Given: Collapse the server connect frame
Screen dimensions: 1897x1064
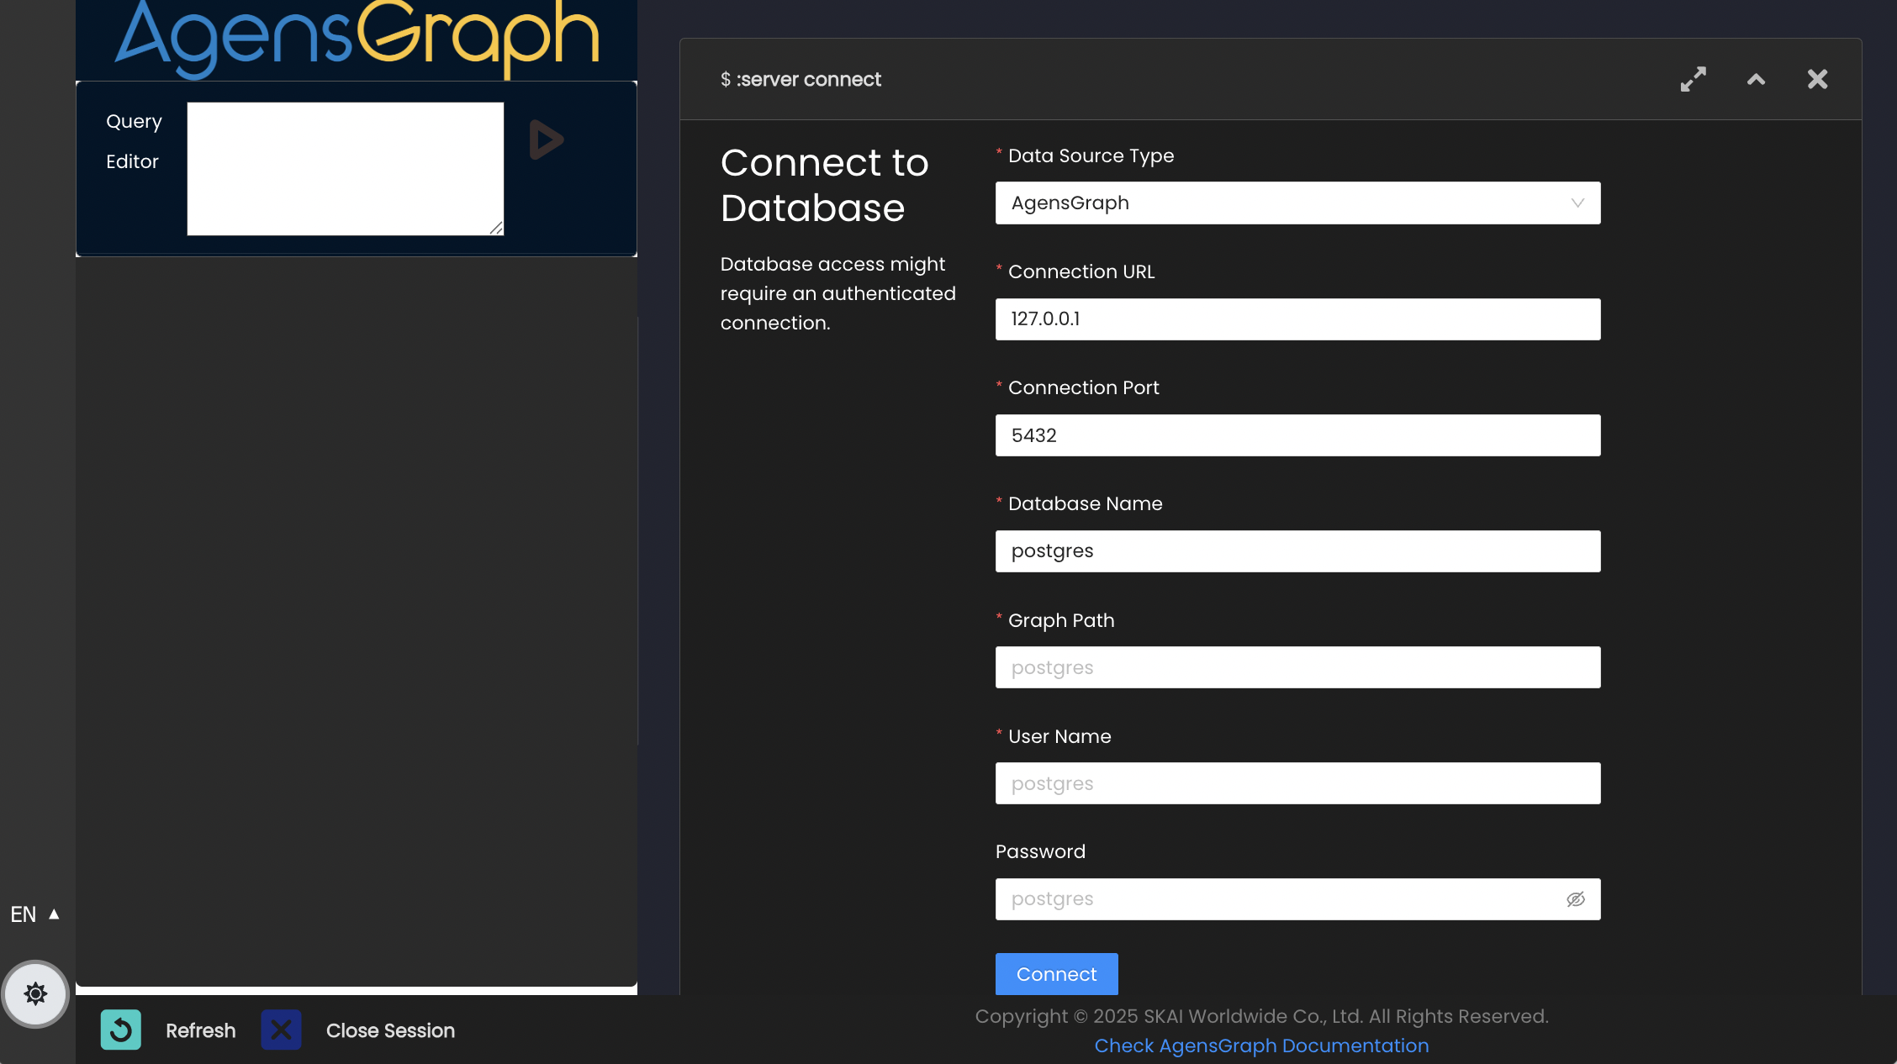Looking at the screenshot, I should [1756, 79].
